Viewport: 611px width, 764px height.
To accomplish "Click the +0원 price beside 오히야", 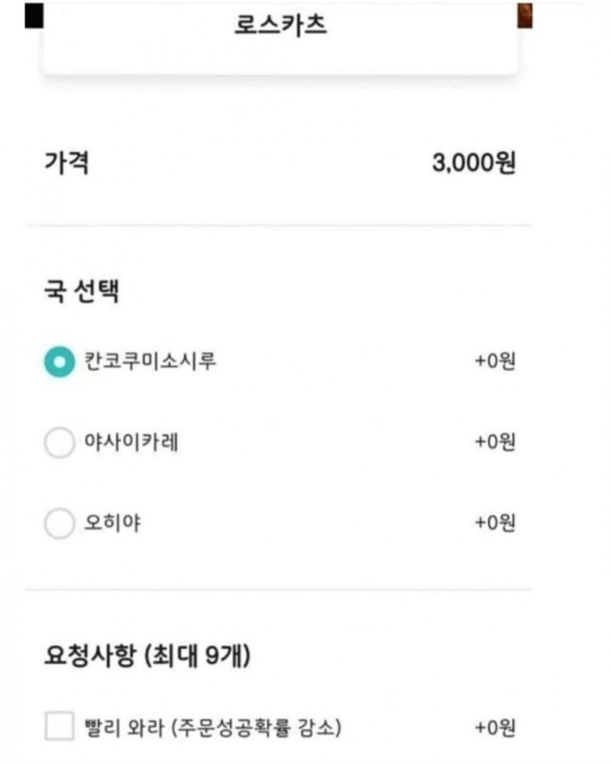I will point(495,524).
